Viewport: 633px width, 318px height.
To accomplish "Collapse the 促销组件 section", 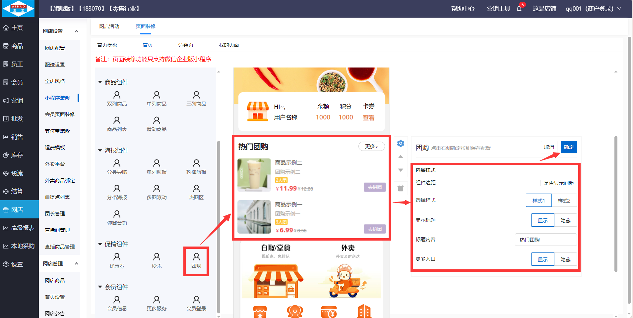I will [100, 244].
